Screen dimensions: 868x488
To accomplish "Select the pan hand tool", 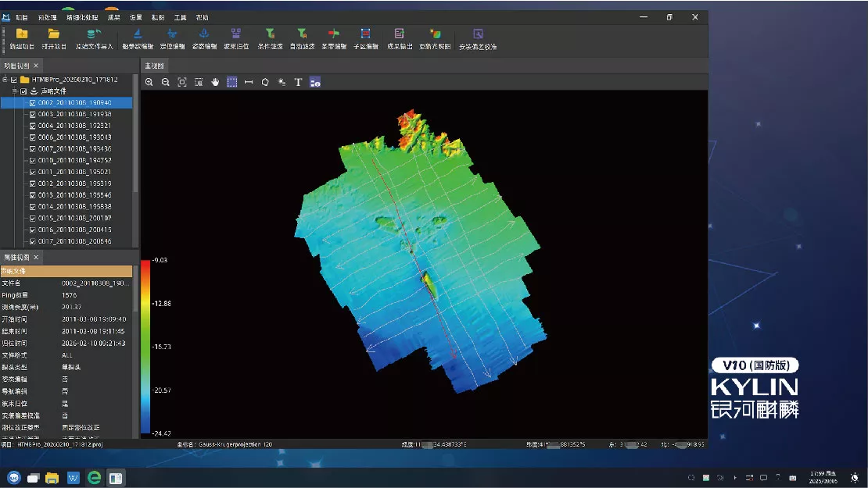I will pyautogui.click(x=215, y=82).
